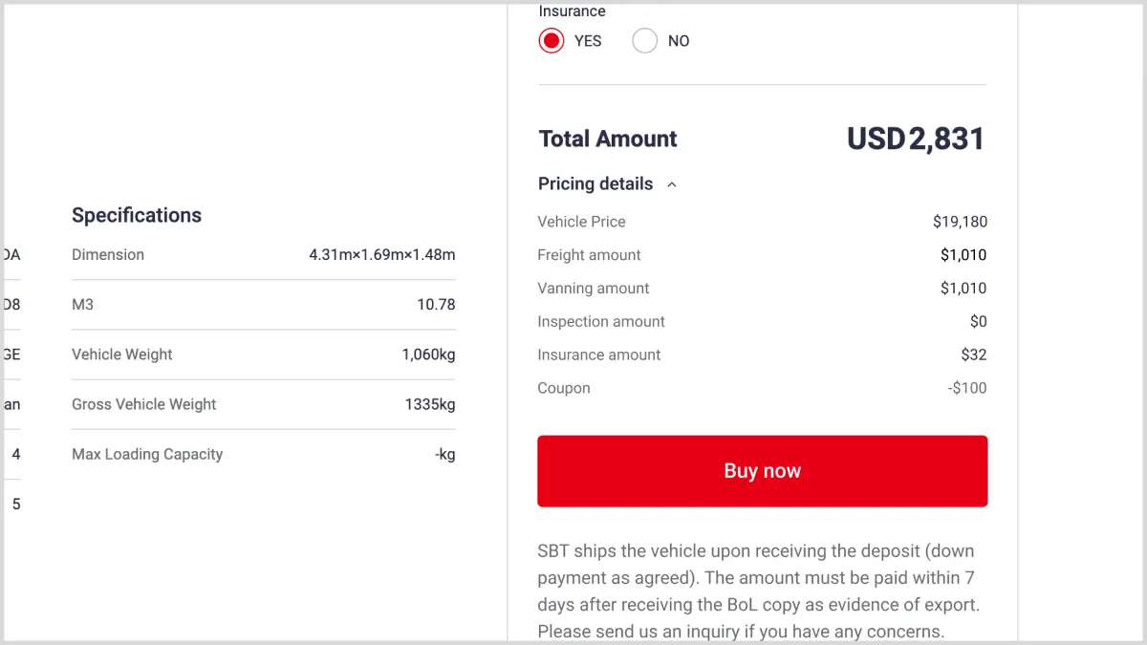Click the USD 2,831 total amount
Viewport: 1147px width, 645px height.
tap(915, 140)
